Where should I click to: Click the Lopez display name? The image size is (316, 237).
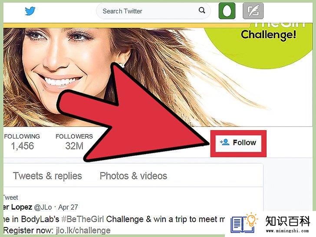pos(18,207)
